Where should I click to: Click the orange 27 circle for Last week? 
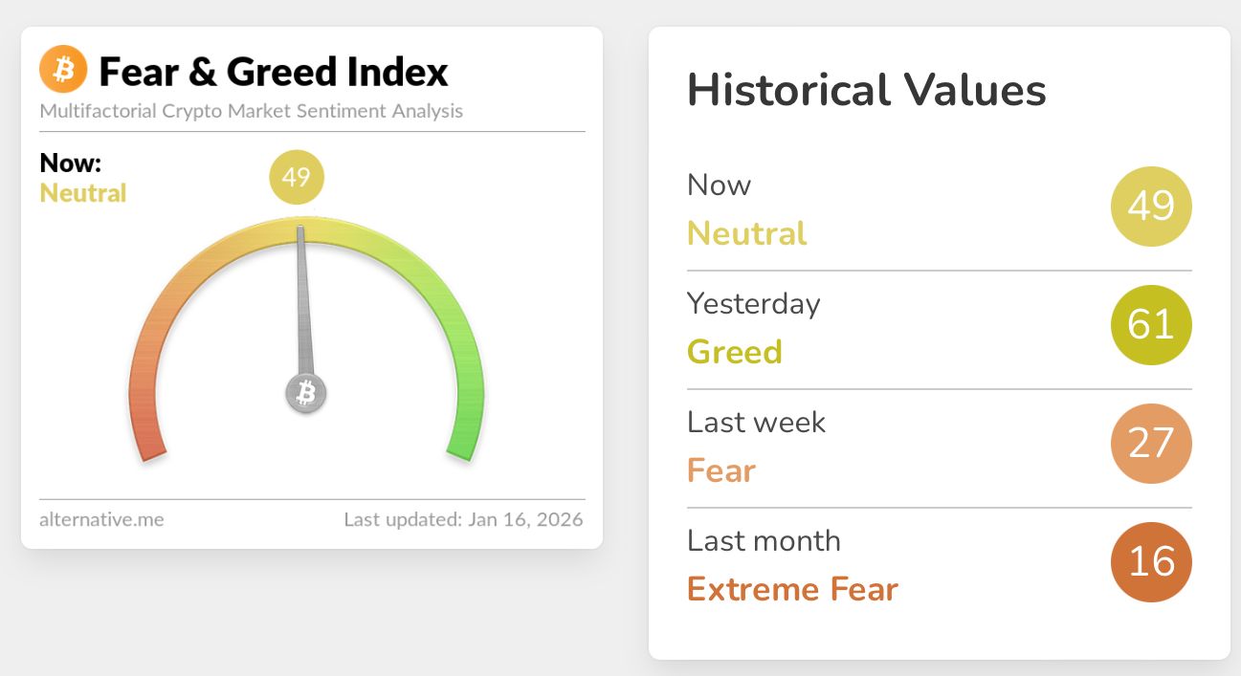1151,444
